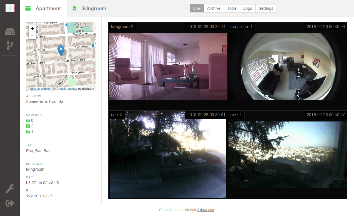Click timestamp 2018-02-26 00:30:07
354x216 pixels.
click(x=326, y=115)
